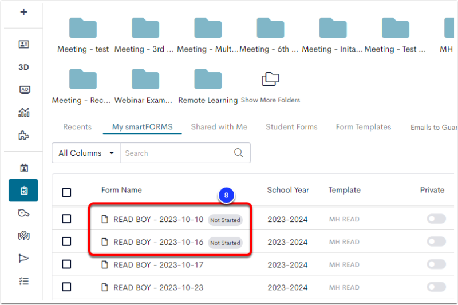
Task: Click MH READ template in 2023-10-23 row
Action: [344, 287]
